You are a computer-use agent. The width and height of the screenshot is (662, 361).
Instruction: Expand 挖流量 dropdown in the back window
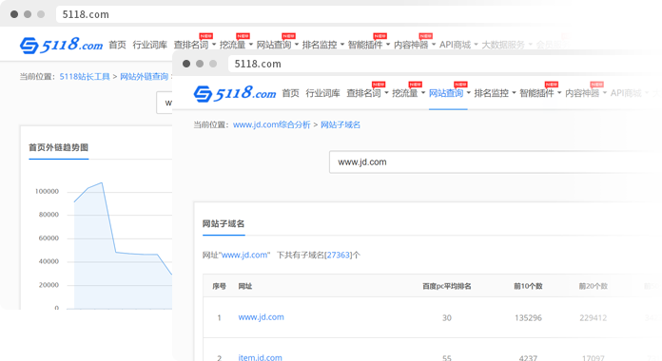pyautogui.click(x=236, y=45)
